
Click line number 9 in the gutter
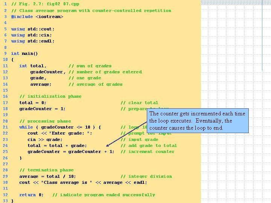point(6,53)
